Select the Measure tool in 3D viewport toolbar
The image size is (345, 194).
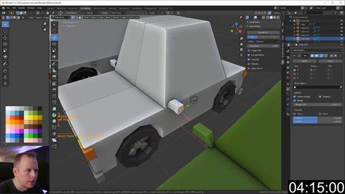[54, 71]
